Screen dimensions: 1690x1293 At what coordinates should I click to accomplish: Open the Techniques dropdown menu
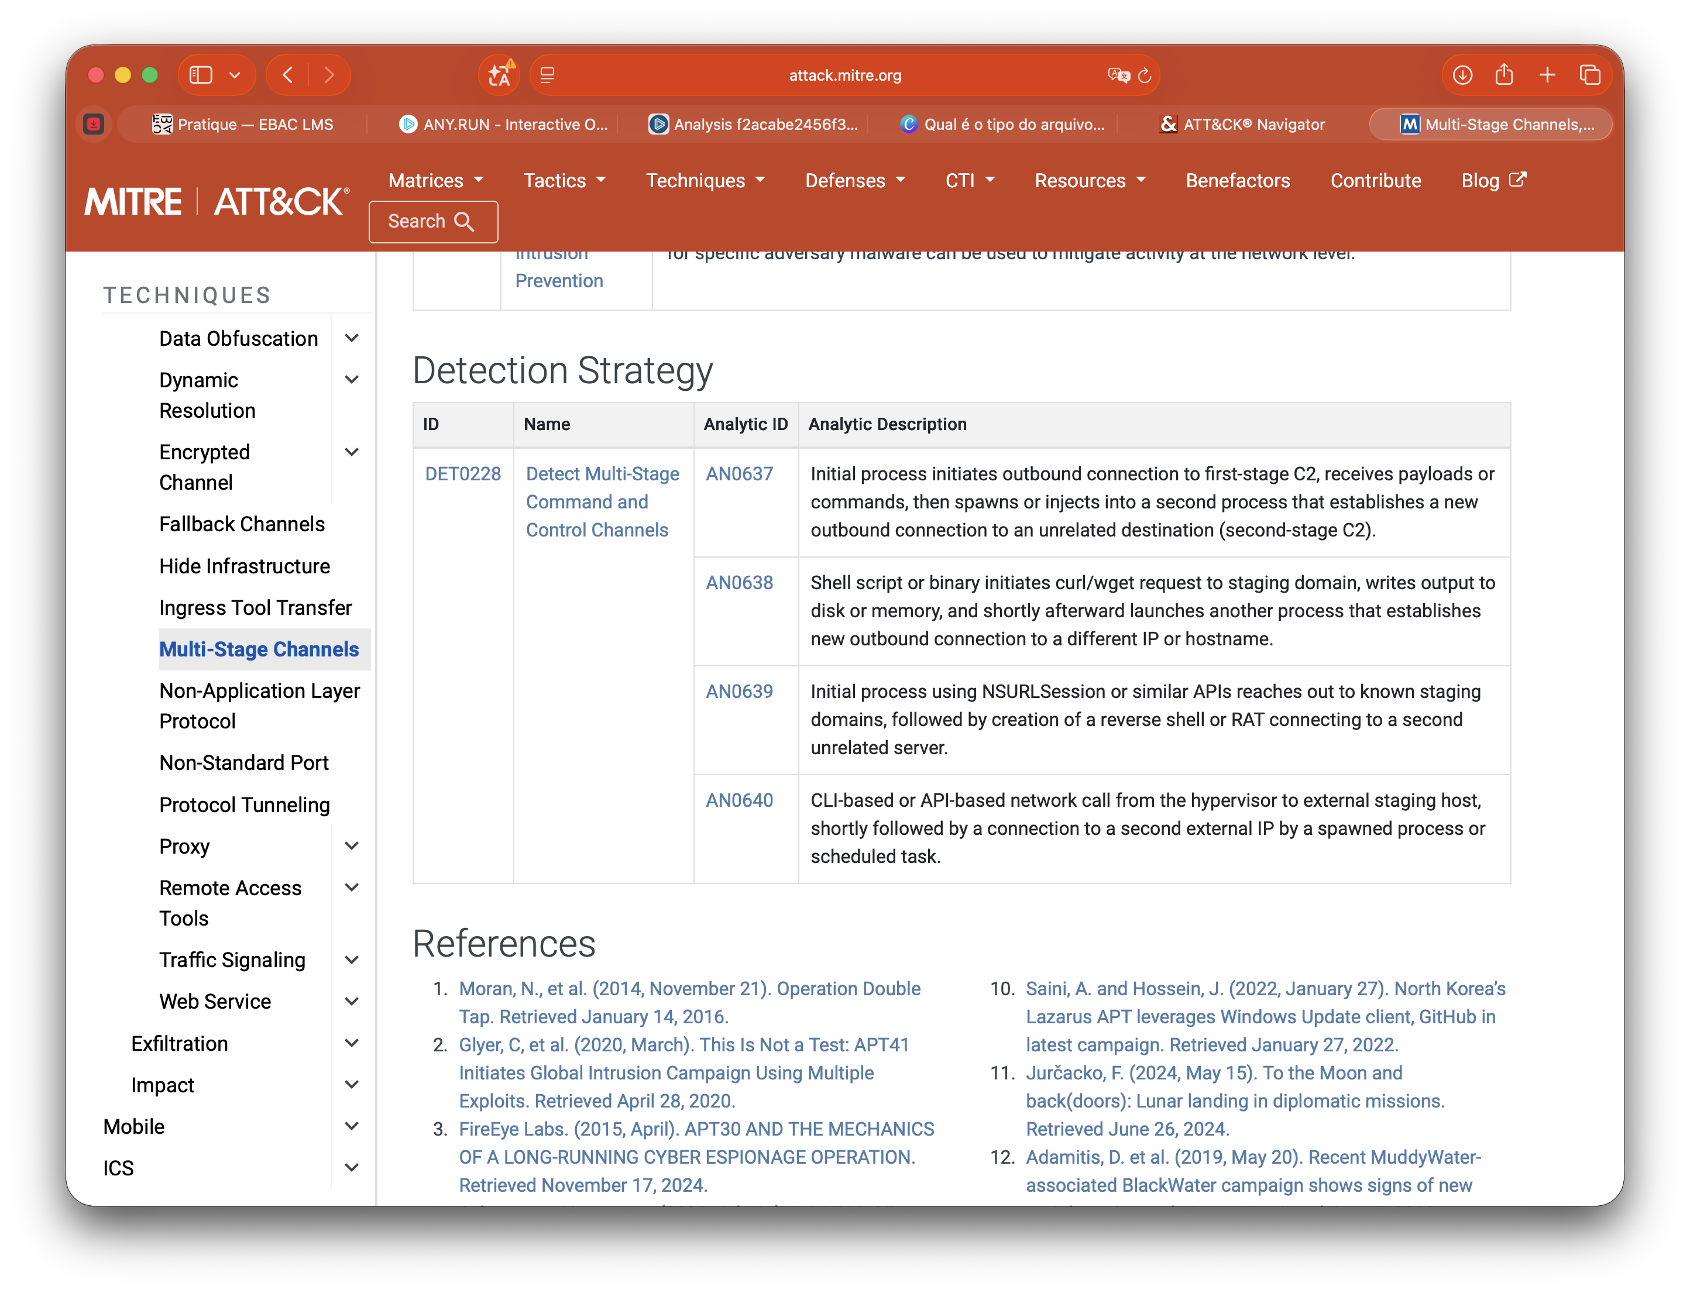705,180
